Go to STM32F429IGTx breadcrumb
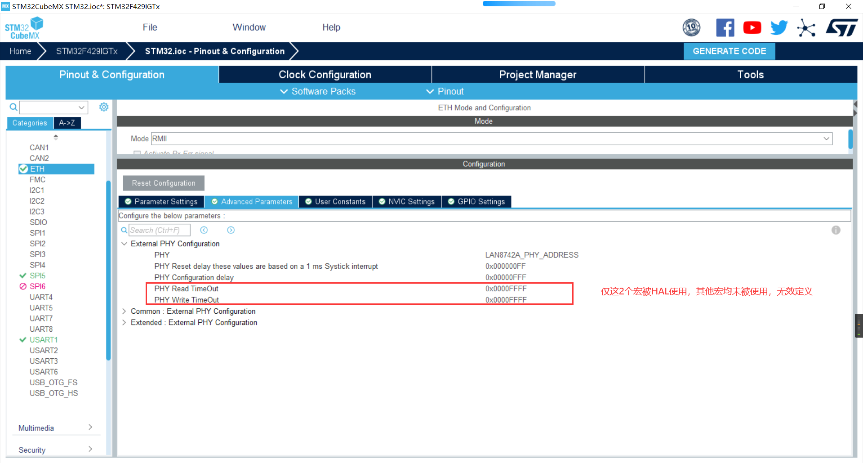 pyautogui.click(x=87, y=51)
